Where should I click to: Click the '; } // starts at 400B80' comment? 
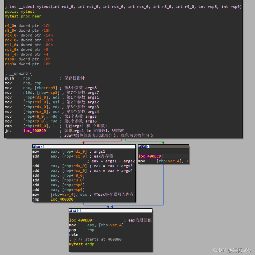[95, 239]
